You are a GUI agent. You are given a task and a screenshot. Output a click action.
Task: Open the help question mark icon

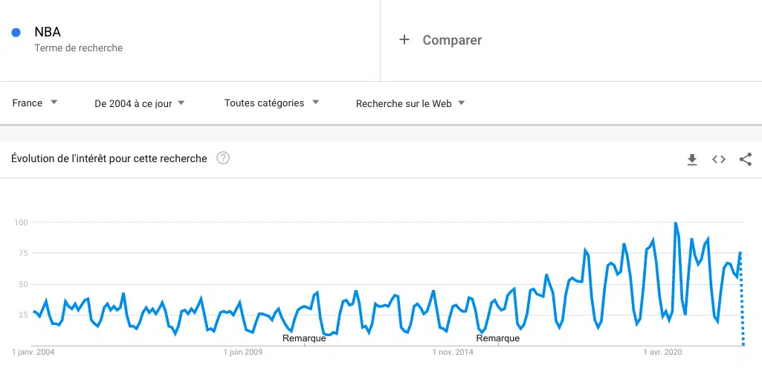(222, 158)
